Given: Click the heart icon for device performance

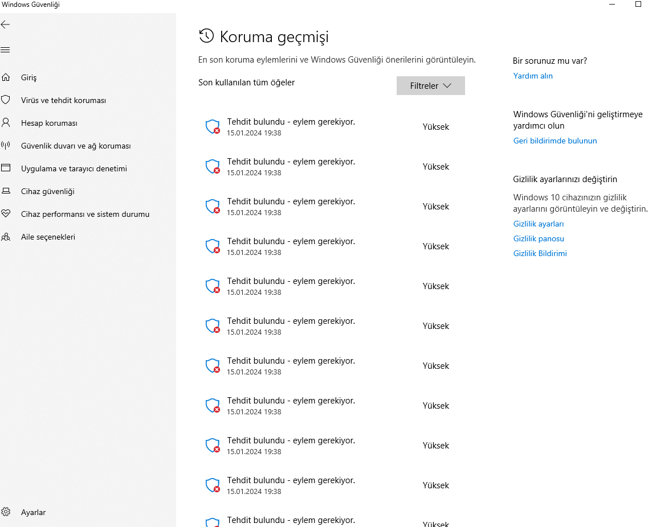Looking at the screenshot, I should [x=6, y=214].
